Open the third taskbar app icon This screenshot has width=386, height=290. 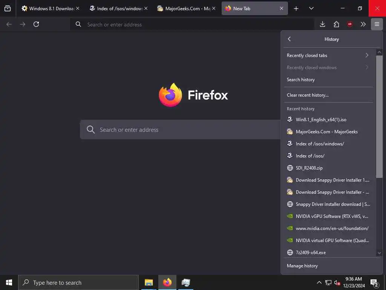click(185, 282)
